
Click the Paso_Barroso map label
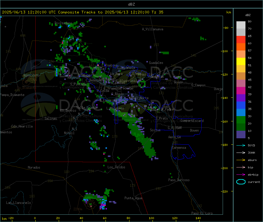click(179, 180)
